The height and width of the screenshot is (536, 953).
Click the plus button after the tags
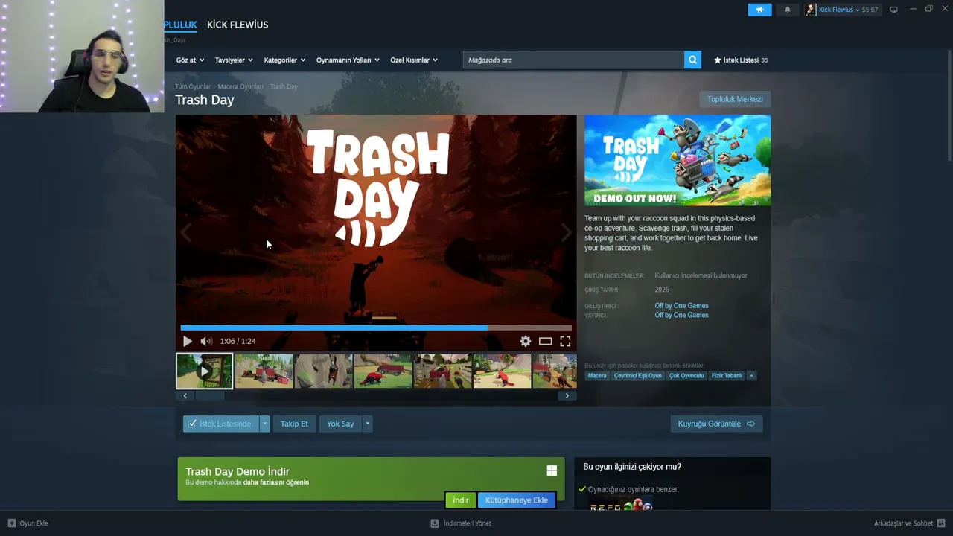coord(751,376)
